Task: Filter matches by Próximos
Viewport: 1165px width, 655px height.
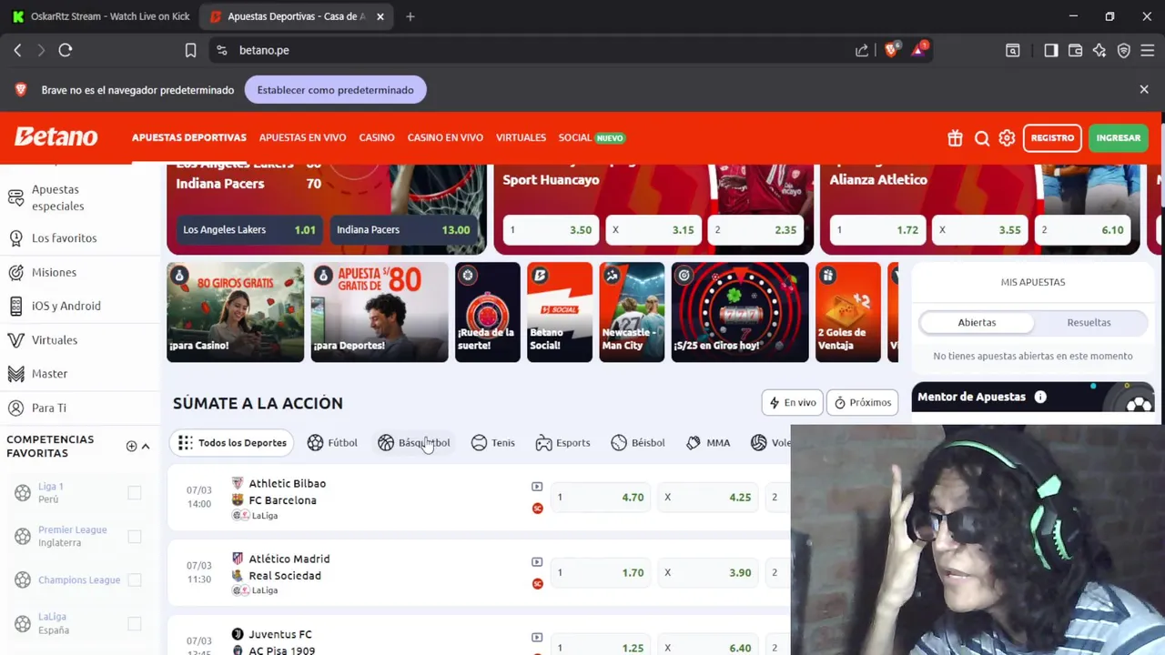Action: point(863,403)
